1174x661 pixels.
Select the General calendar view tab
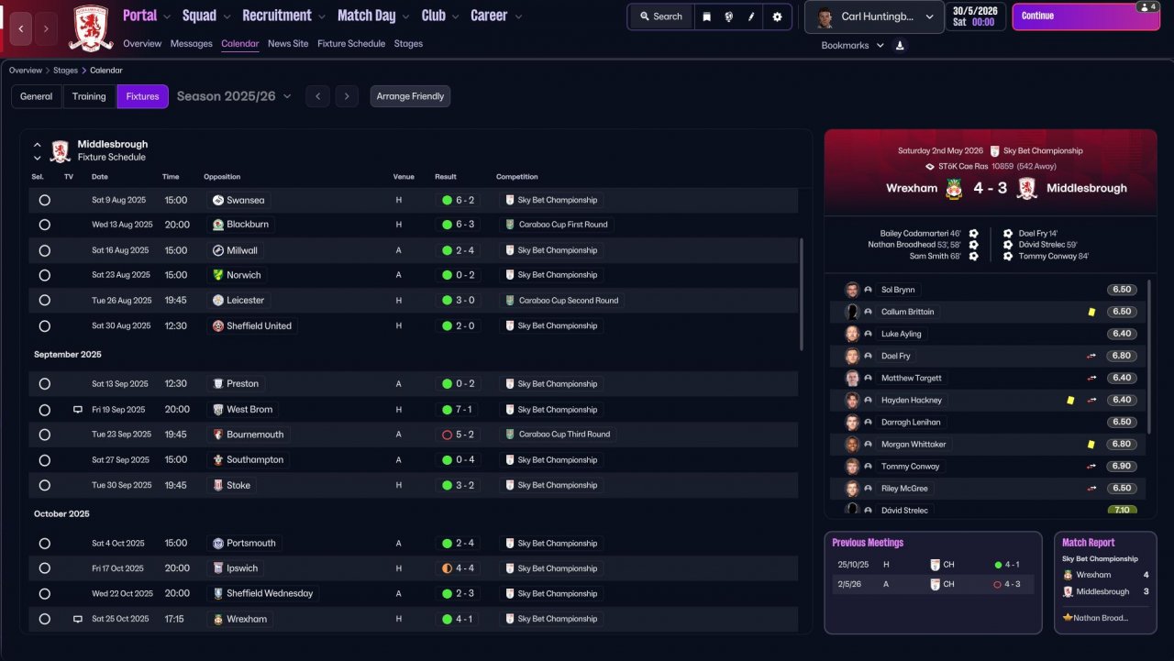coord(37,96)
